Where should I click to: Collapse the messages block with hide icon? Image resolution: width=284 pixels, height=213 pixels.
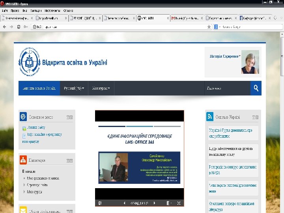pos(68,211)
